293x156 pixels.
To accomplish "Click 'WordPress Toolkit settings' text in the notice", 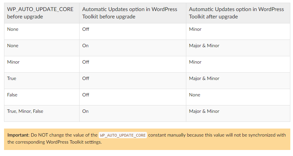I will click(74, 142).
